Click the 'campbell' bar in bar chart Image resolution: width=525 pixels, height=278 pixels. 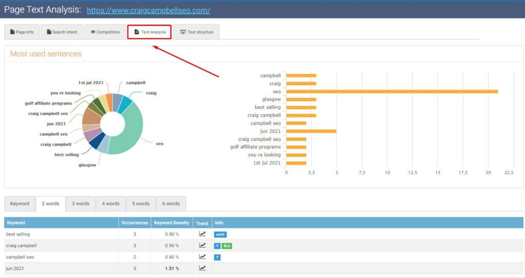point(301,75)
